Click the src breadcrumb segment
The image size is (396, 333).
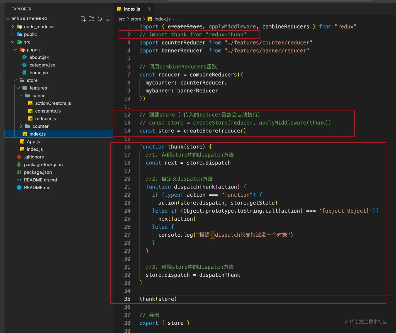122,19
